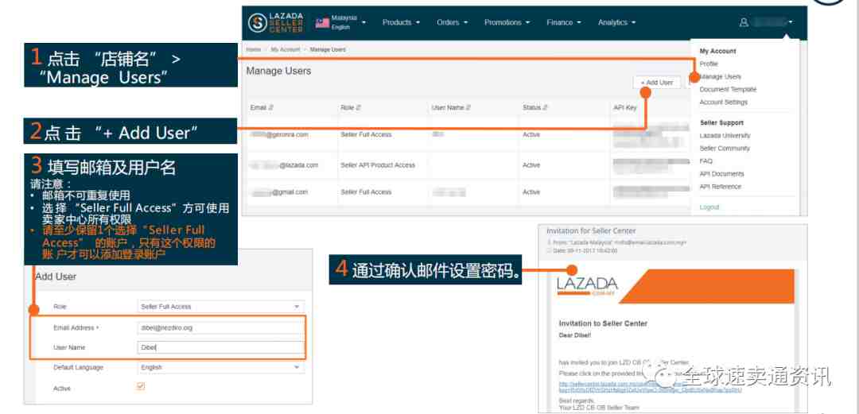
Task: Click the LAZADA logo in invitation email
Action: click(587, 286)
